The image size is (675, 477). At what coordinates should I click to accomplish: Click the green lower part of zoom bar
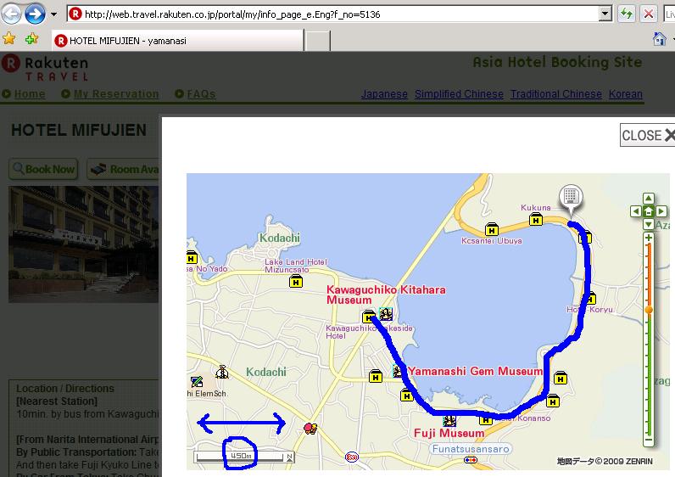pos(649,374)
